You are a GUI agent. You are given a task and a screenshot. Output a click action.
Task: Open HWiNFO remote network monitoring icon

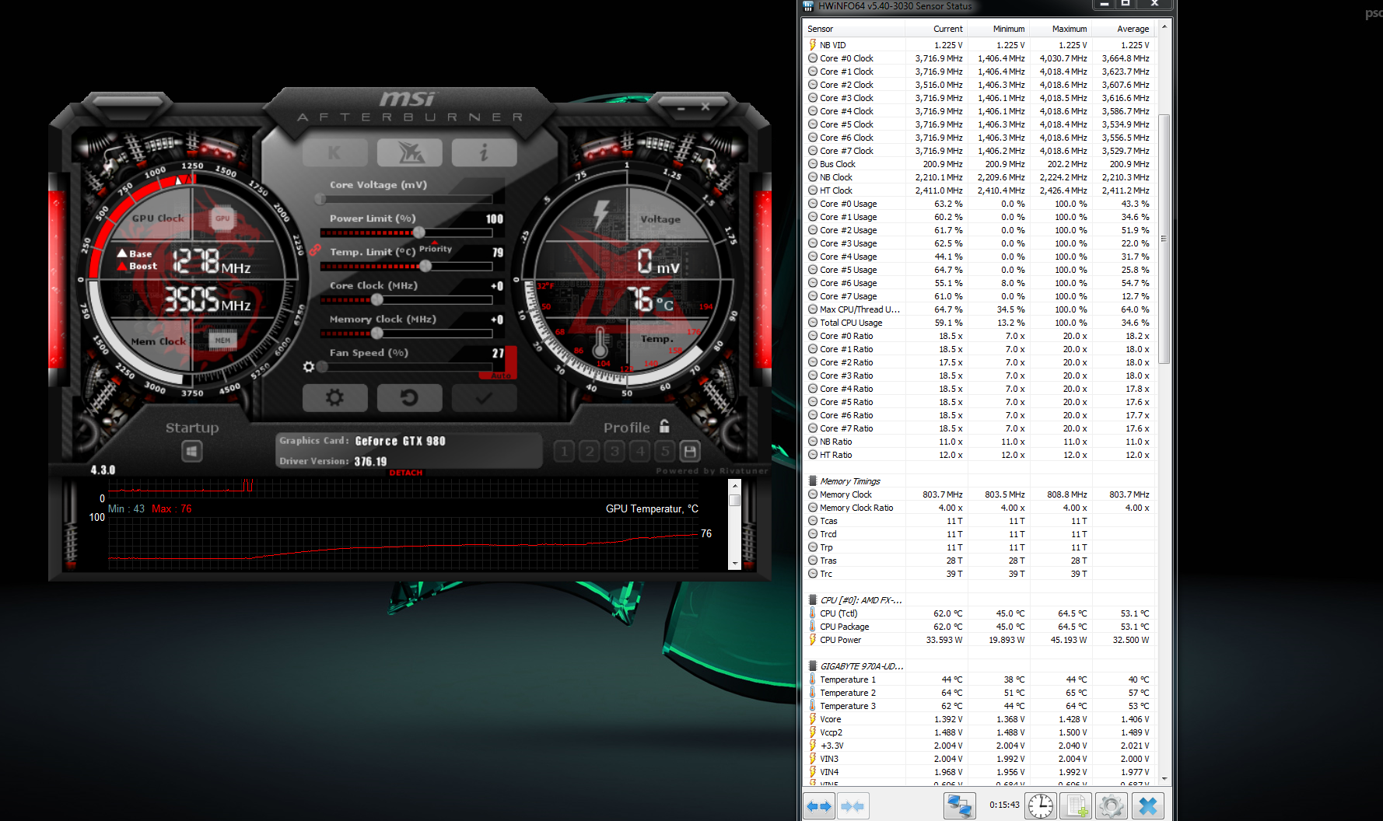[960, 805]
